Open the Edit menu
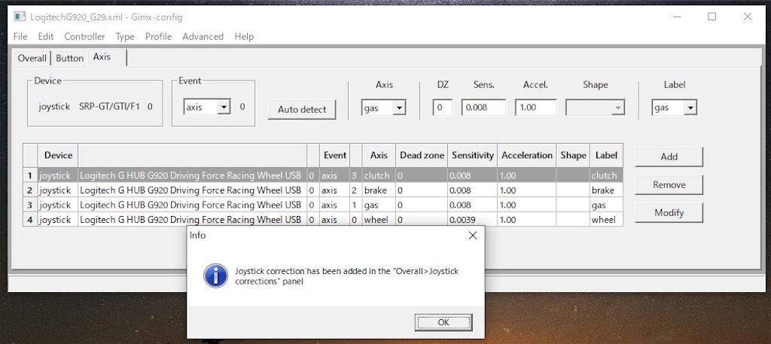This screenshot has height=344, width=771. point(46,36)
